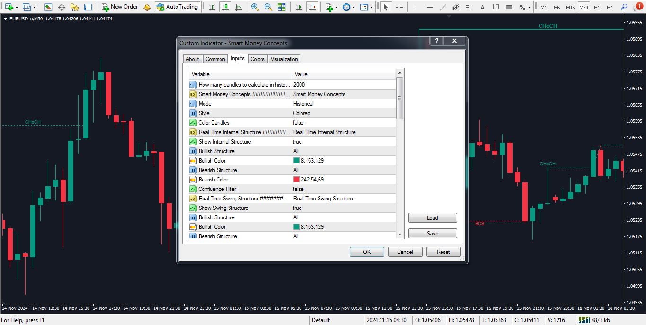Switch chart to candlesticks mode
Screen dimensions: 646x325
coord(224,7)
